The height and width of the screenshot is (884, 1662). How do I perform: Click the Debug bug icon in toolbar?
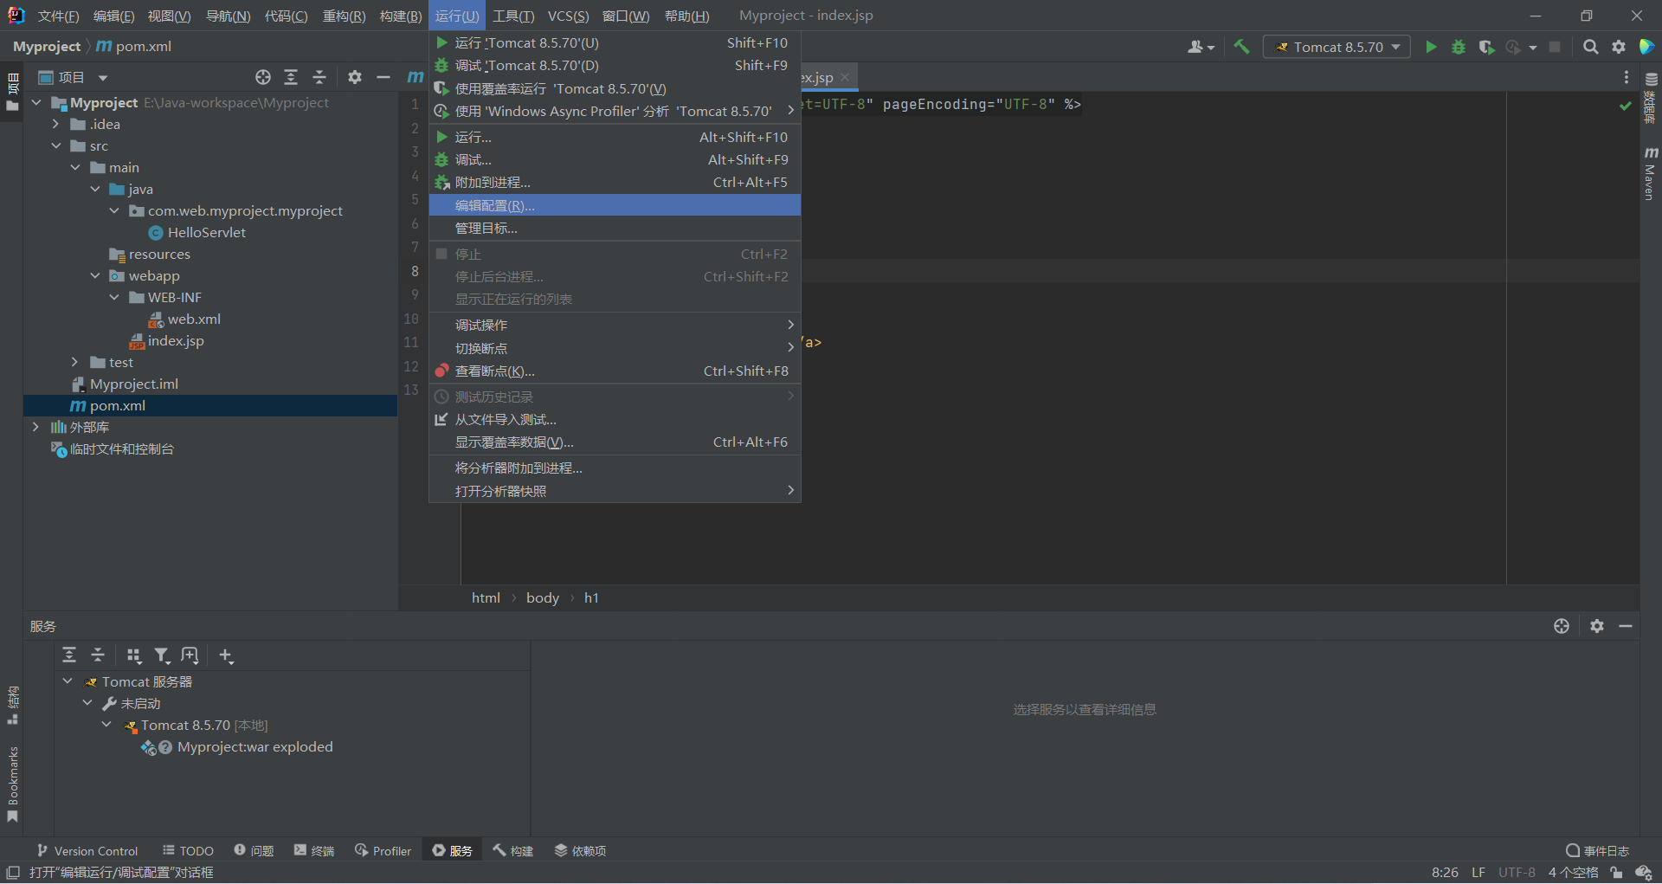(1459, 47)
